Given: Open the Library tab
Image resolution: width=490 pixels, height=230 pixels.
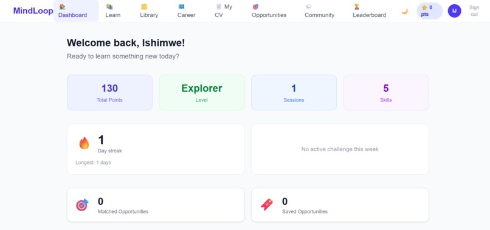Looking at the screenshot, I should (x=149, y=11).
